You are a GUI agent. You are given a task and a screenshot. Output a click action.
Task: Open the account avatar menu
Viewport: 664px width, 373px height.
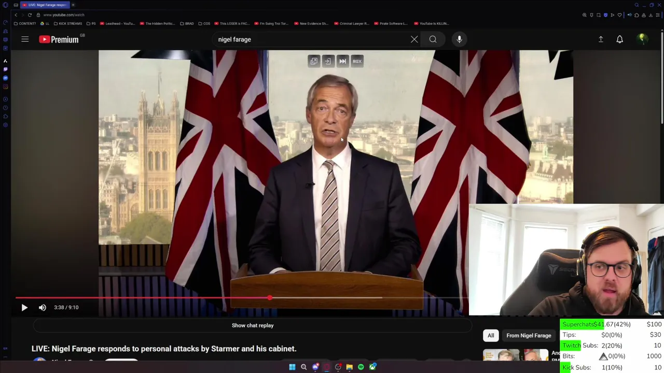(x=642, y=39)
